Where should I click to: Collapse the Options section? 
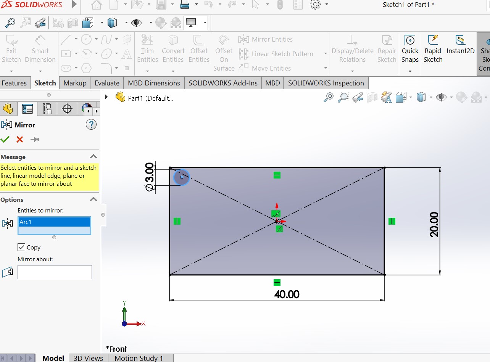93,200
